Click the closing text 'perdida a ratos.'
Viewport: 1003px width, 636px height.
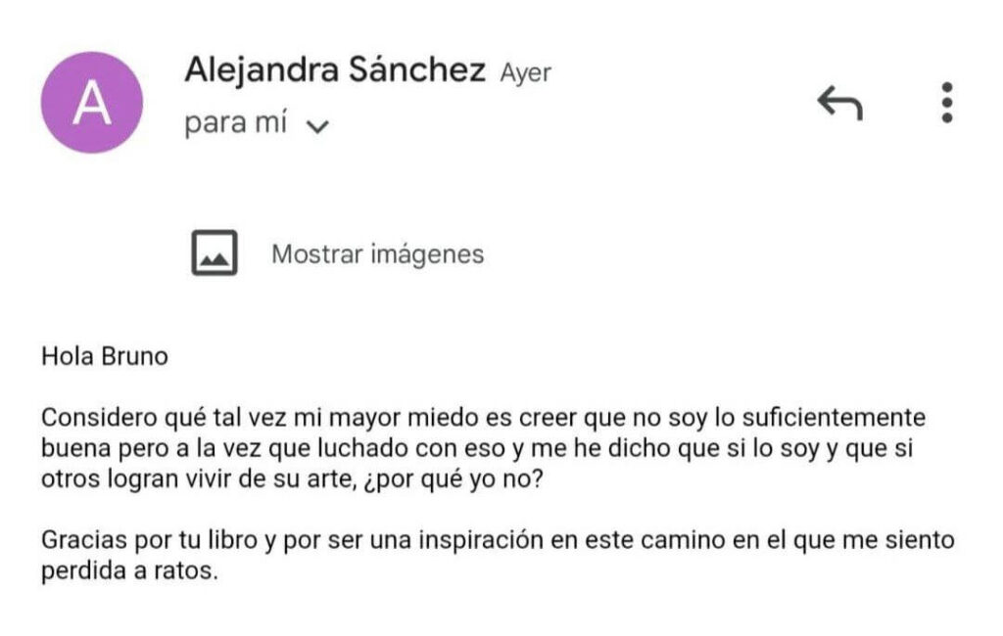[x=130, y=570]
